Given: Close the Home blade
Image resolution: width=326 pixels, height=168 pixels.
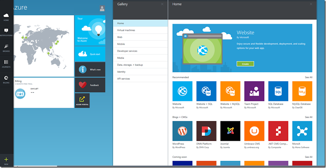Looking at the screenshot, I should (x=311, y=4).
